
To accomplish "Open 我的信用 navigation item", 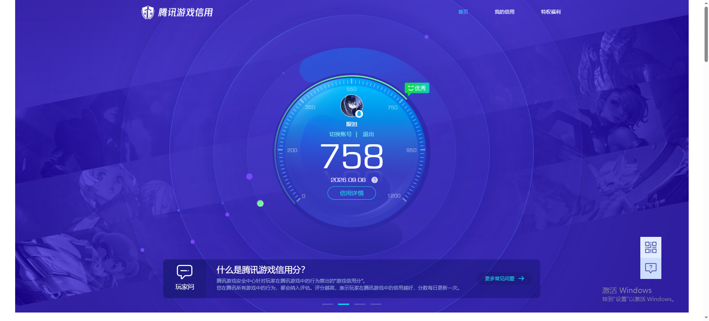I will (504, 12).
